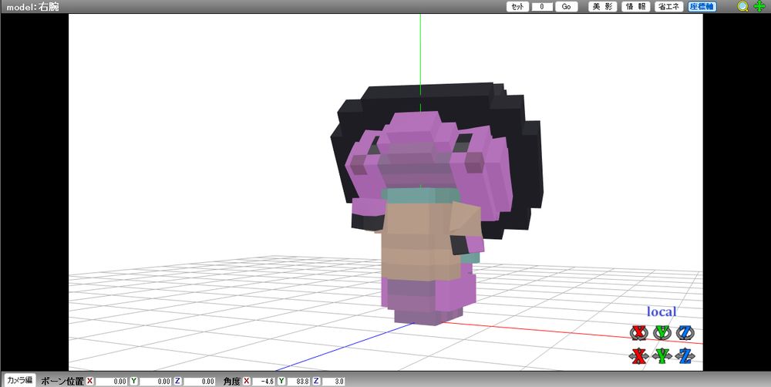
Task: Click the angle X field showing -4.6
Action: 263,381
